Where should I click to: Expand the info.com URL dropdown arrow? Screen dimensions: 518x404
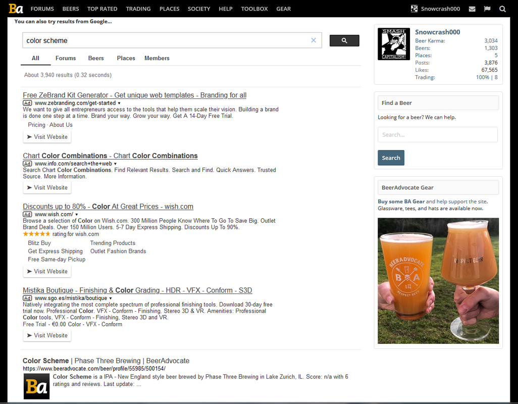pyautogui.click(x=115, y=164)
